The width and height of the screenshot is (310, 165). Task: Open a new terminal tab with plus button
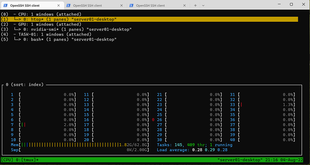[195, 5]
